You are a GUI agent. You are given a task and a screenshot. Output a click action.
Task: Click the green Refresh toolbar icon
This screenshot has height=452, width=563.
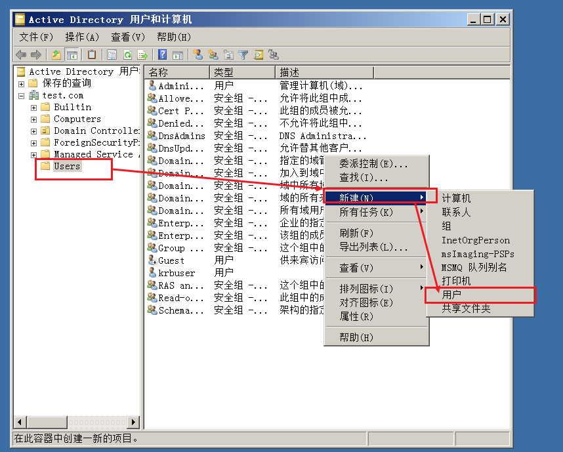pyautogui.click(x=127, y=55)
